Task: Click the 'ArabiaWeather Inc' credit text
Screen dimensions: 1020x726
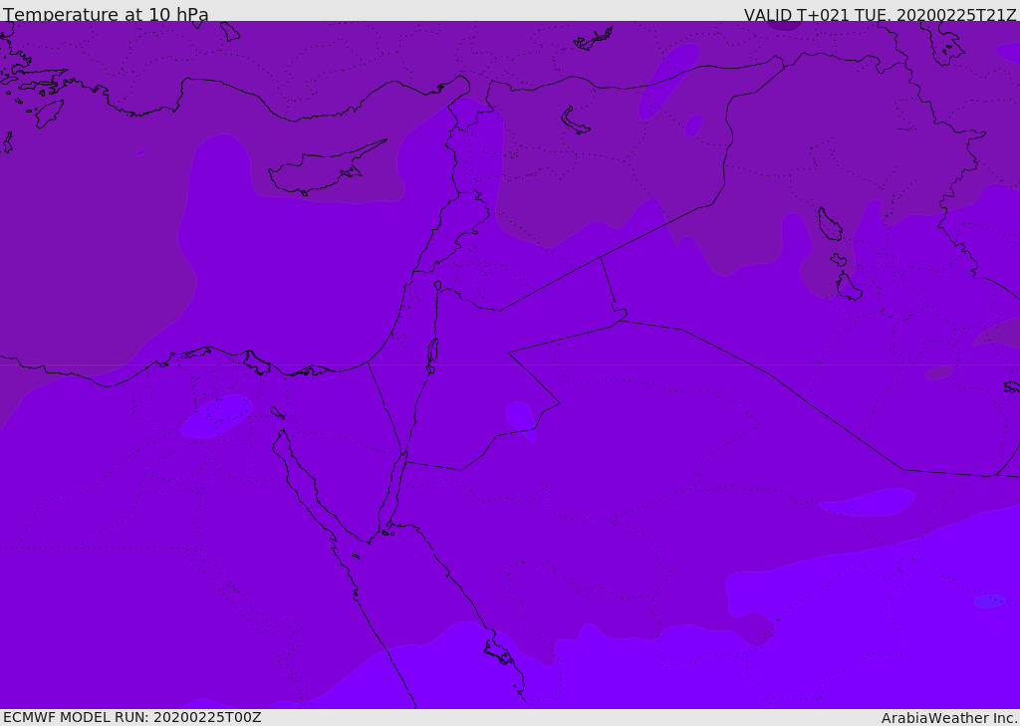Action: pyautogui.click(x=949, y=718)
